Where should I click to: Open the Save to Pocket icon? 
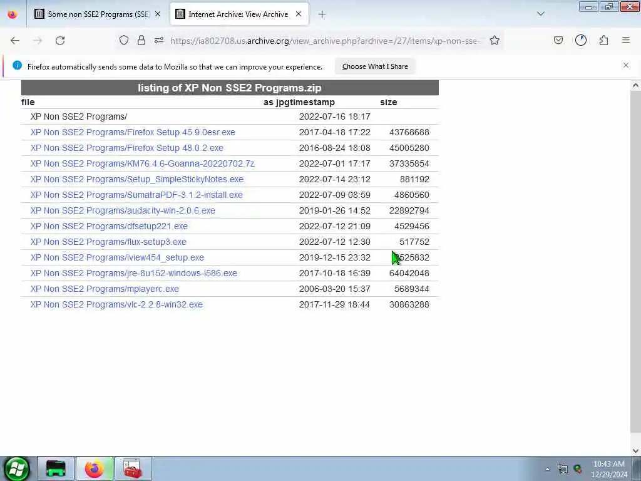(558, 40)
